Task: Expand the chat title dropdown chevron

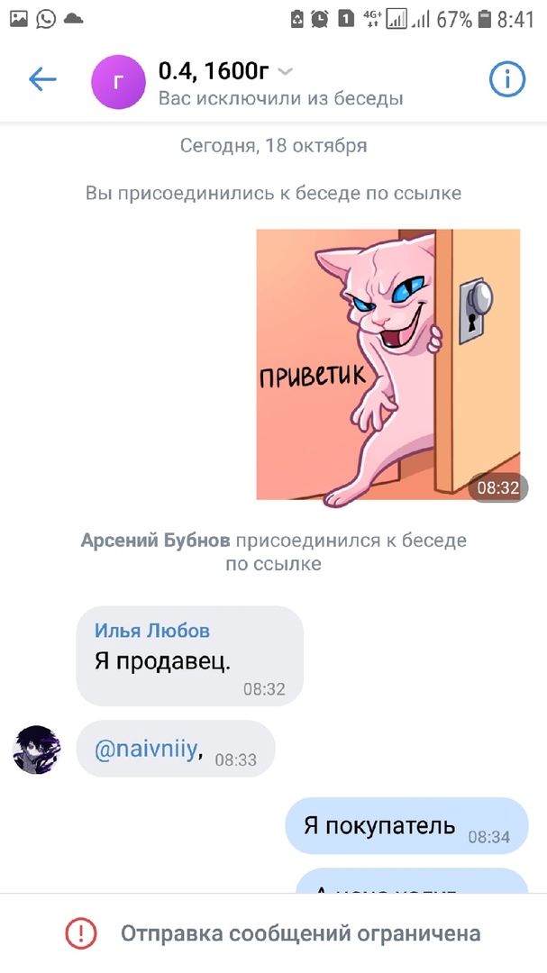Action: click(285, 72)
